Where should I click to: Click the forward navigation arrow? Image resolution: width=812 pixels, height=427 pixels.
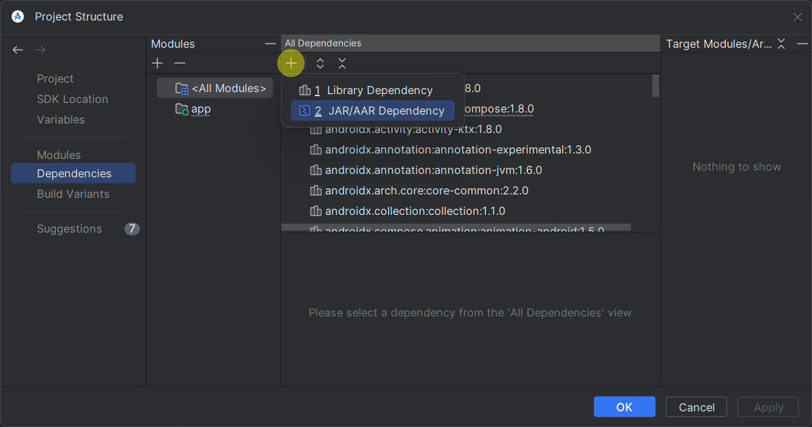click(x=40, y=49)
